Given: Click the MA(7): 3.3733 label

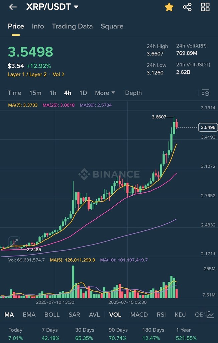Looking at the screenshot, I should point(23,105).
